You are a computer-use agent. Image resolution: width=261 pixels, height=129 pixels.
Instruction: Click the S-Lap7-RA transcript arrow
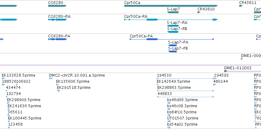tap(173, 26)
